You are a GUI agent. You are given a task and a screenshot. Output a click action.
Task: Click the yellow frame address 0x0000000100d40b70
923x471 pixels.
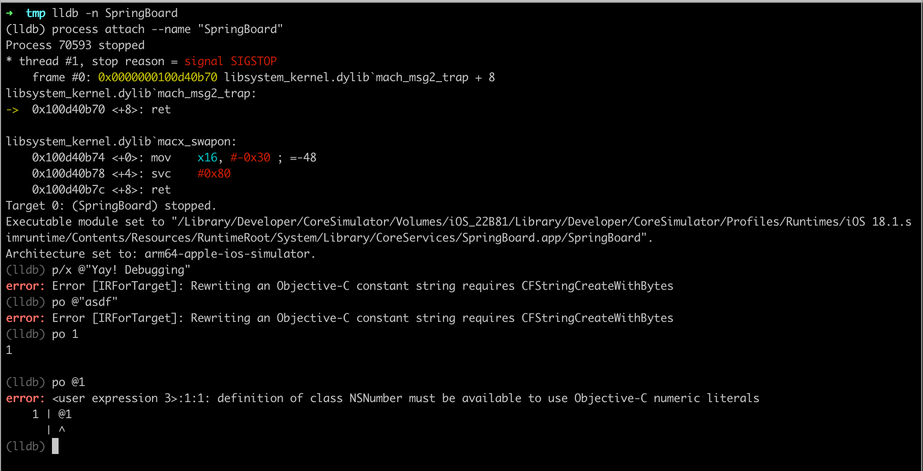[x=158, y=77]
